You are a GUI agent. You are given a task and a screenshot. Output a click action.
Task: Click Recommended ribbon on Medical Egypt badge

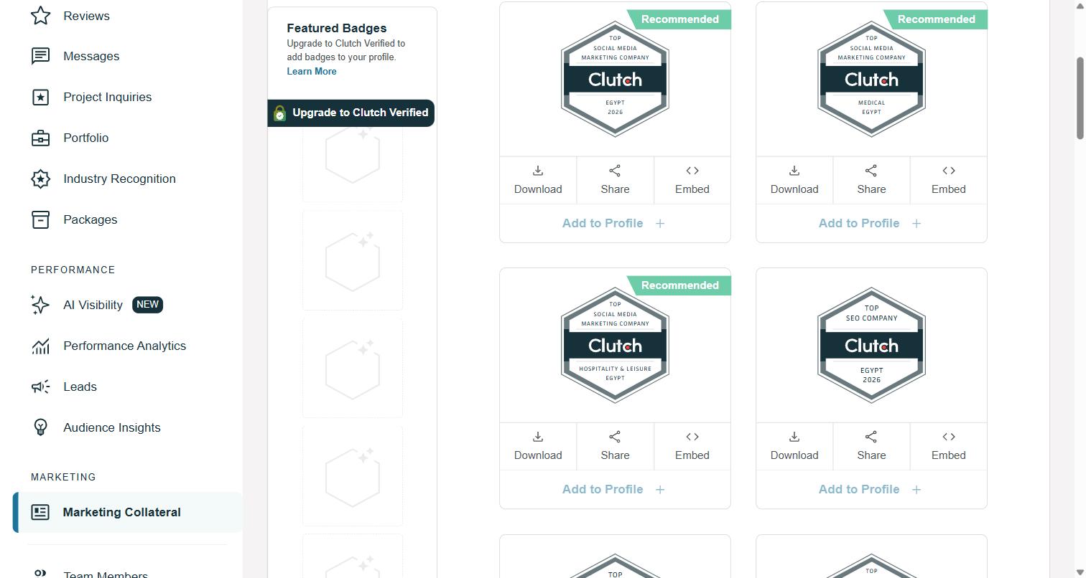pos(935,19)
